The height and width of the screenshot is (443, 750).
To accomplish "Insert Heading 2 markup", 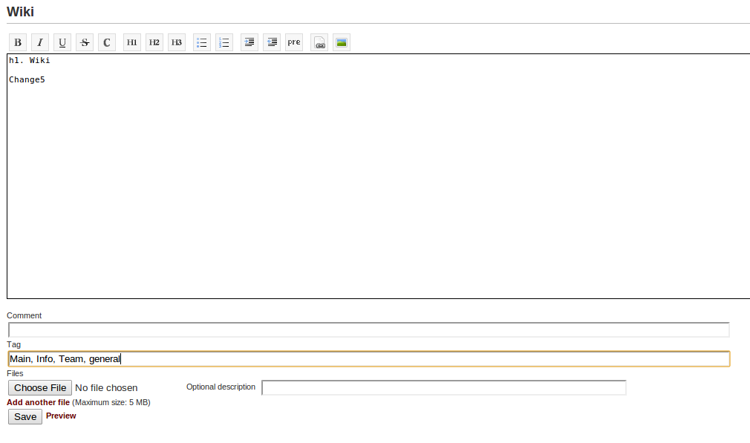I will (154, 42).
